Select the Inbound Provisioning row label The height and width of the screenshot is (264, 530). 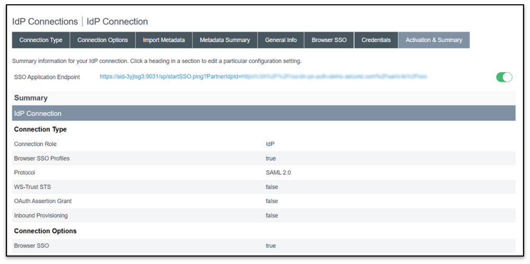pos(41,215)
